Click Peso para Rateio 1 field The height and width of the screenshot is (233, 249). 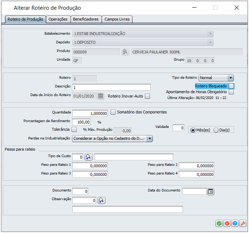tap(90, 166)
